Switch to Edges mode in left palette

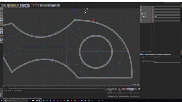[1, 22]
